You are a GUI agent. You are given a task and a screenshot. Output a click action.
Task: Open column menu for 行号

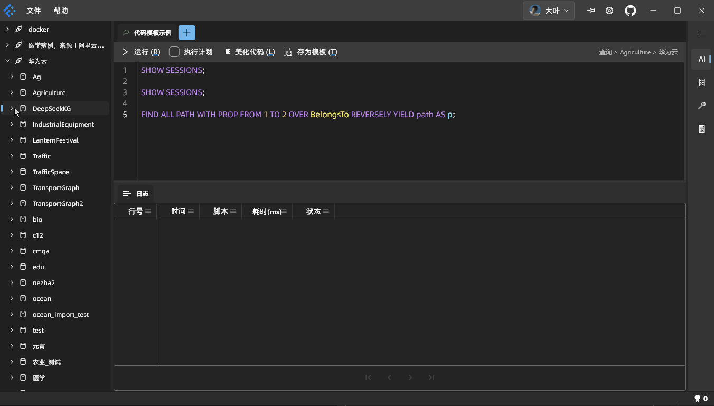coord(148,211)
